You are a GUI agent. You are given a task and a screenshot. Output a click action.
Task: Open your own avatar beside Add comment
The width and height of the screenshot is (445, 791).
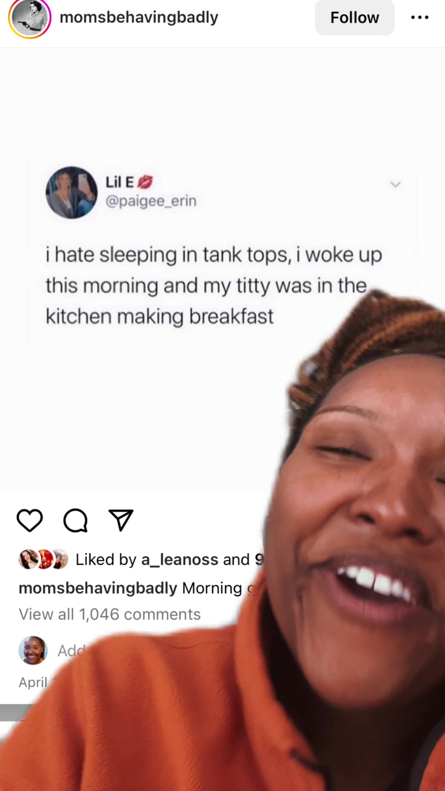(x=33, y=651)
